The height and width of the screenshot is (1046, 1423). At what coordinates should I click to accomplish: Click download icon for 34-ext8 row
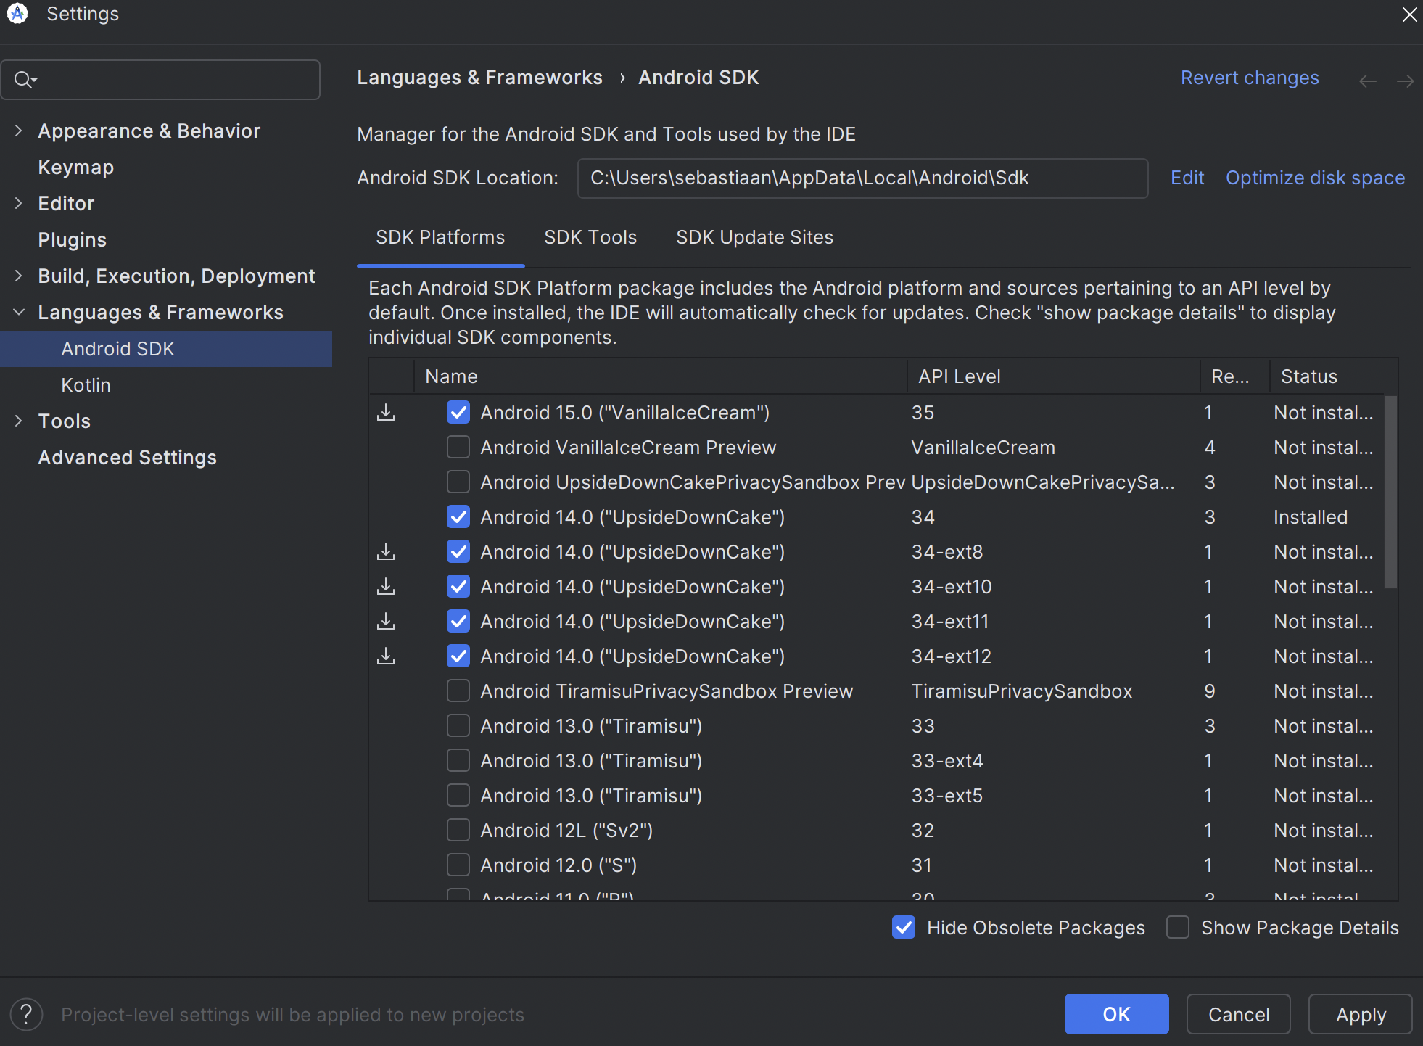pyautogui.click(x=386, y=552)
